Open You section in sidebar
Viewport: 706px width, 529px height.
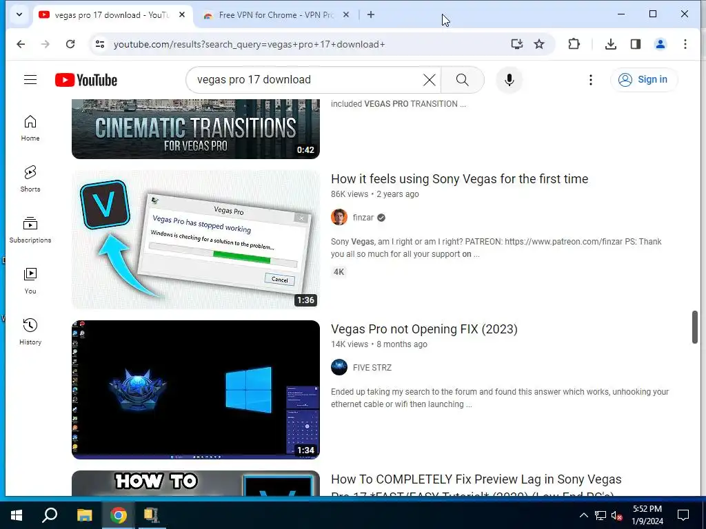pos(30,281)
